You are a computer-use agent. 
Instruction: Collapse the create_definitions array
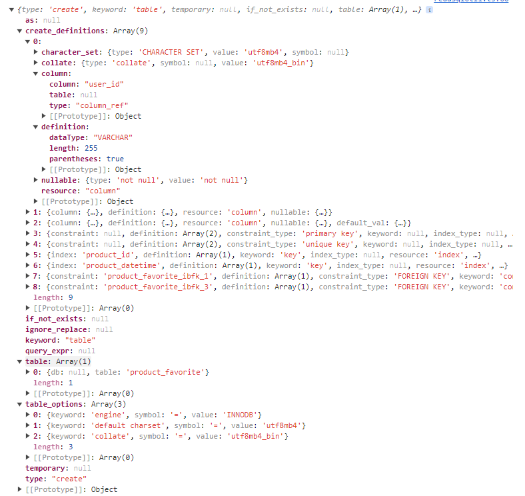[x=19, y=31]
